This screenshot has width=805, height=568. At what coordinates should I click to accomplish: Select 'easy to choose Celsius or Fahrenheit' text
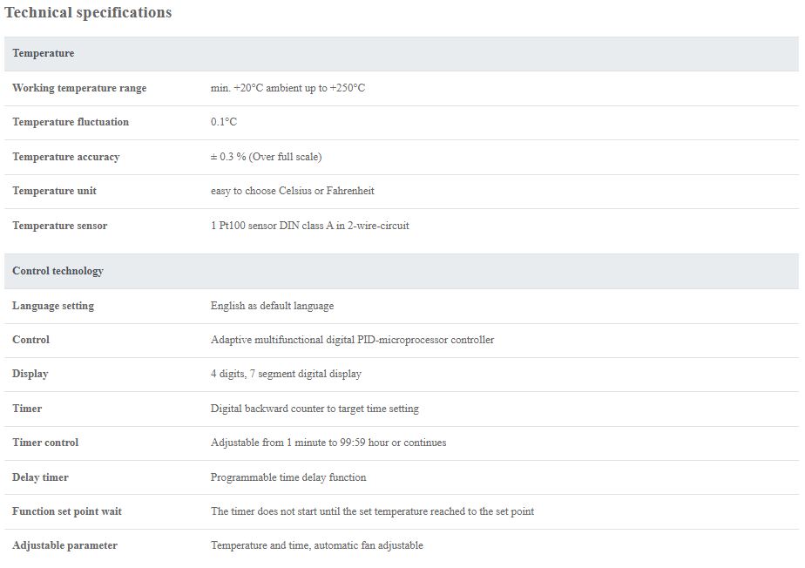coord(292,191)
